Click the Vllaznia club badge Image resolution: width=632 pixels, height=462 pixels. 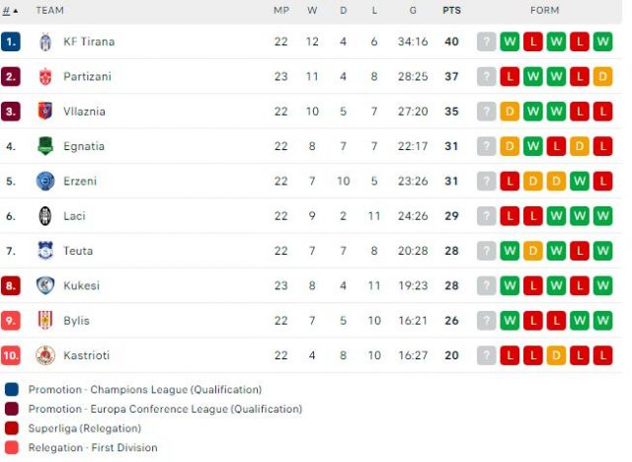[x=45, y=112]
